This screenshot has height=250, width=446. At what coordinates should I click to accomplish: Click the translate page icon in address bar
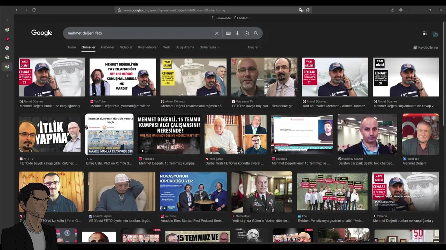tap(301, 10)
